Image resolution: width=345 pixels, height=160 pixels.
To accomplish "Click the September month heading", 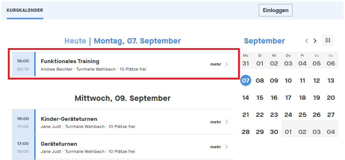I will pyautogui.click(x=264, y=41).
